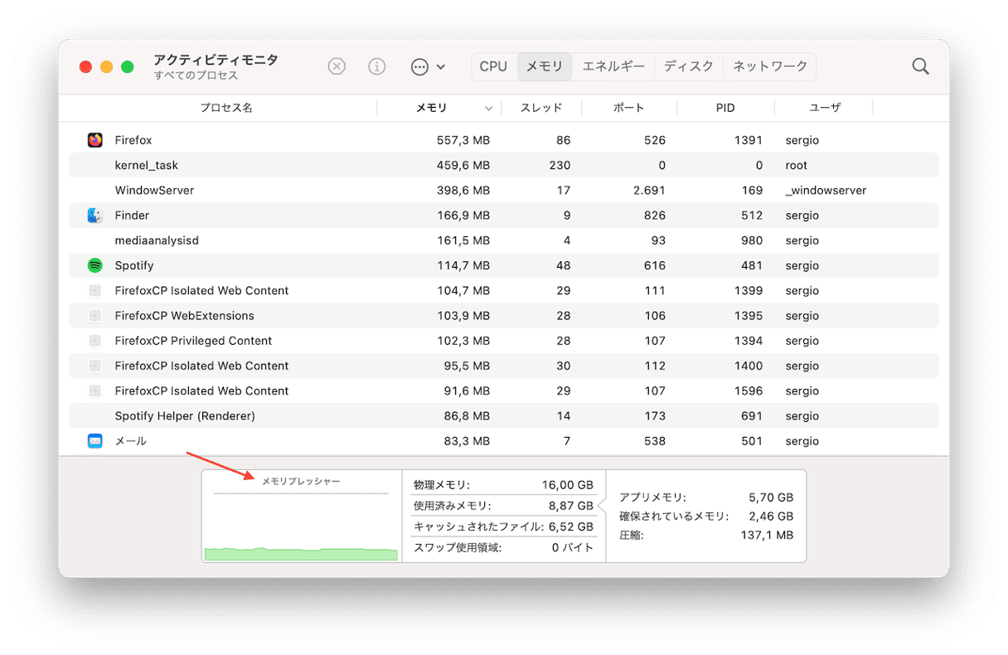Click the ellipsis more-options icon
Viewport: 1008px width, 655px height.
click(419, 67)
